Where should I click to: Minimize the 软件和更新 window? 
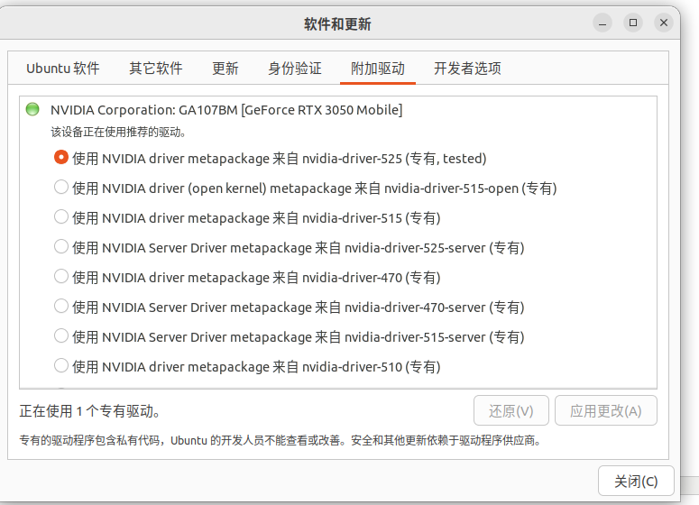coord(602,23)
